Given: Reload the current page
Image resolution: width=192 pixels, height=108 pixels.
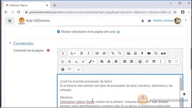Looking at the screenshot, I should click(x=19, y=12).
